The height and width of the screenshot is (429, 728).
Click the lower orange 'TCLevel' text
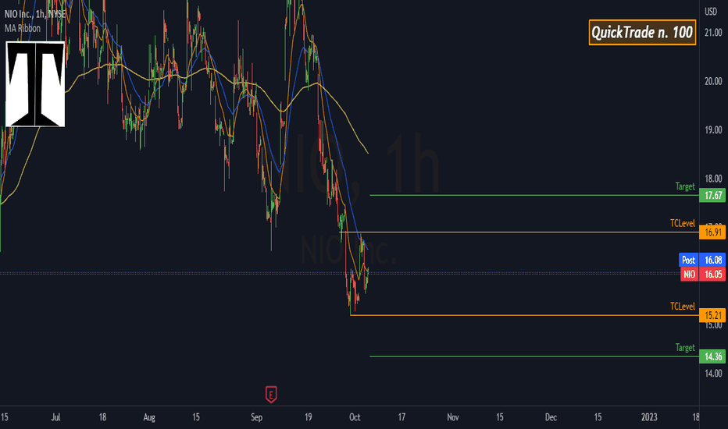click(683, 306)
